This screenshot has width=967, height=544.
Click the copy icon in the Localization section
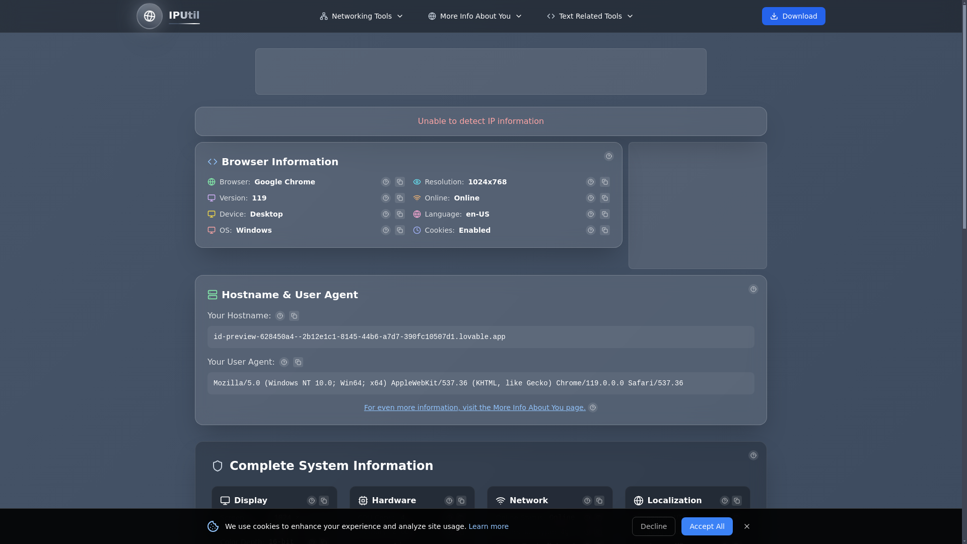(x=737, y=501)
